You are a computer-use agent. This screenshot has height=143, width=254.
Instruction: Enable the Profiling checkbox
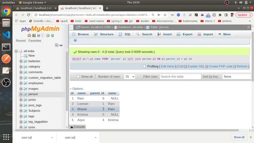pyautogui.click(x=144, y=66)
